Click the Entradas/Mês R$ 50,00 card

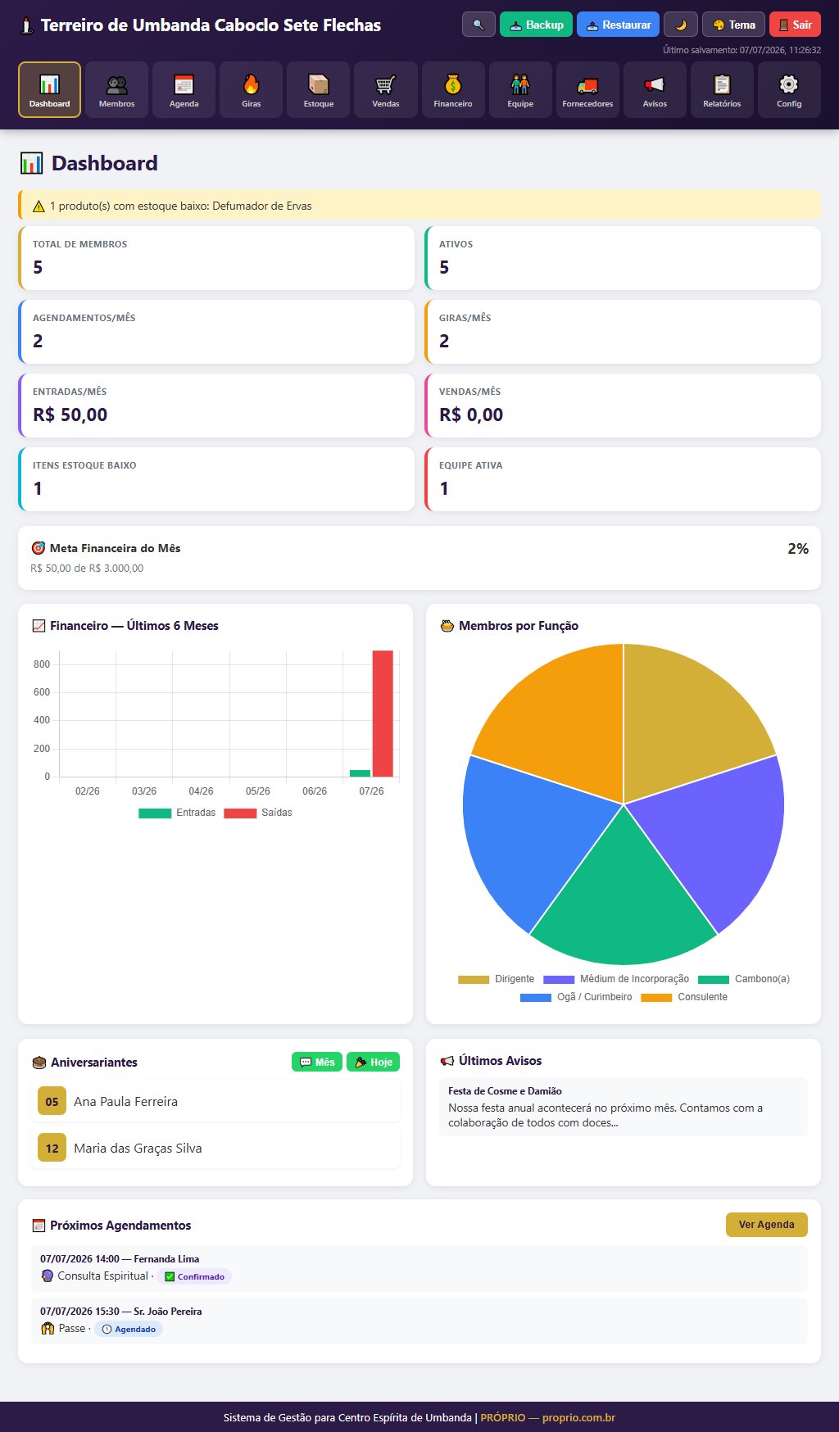pos(216,406)
